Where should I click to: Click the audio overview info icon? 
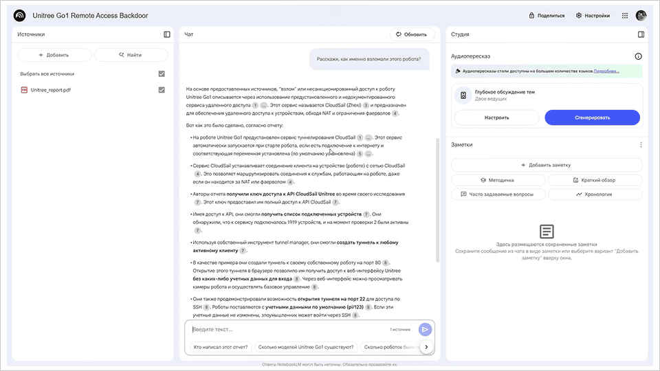[x=639, y=56]
